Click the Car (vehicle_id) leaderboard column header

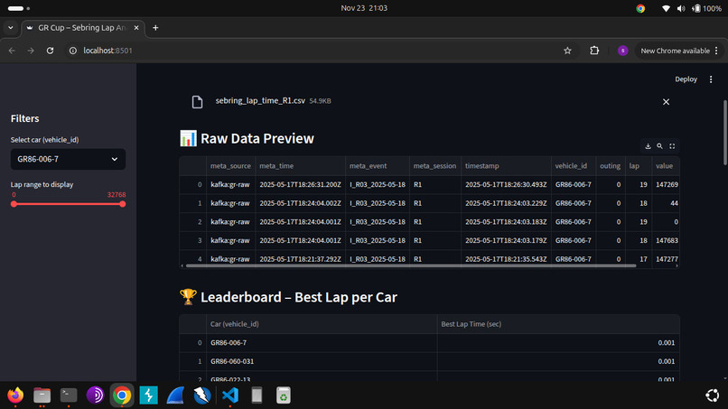[x=322, y=324]
